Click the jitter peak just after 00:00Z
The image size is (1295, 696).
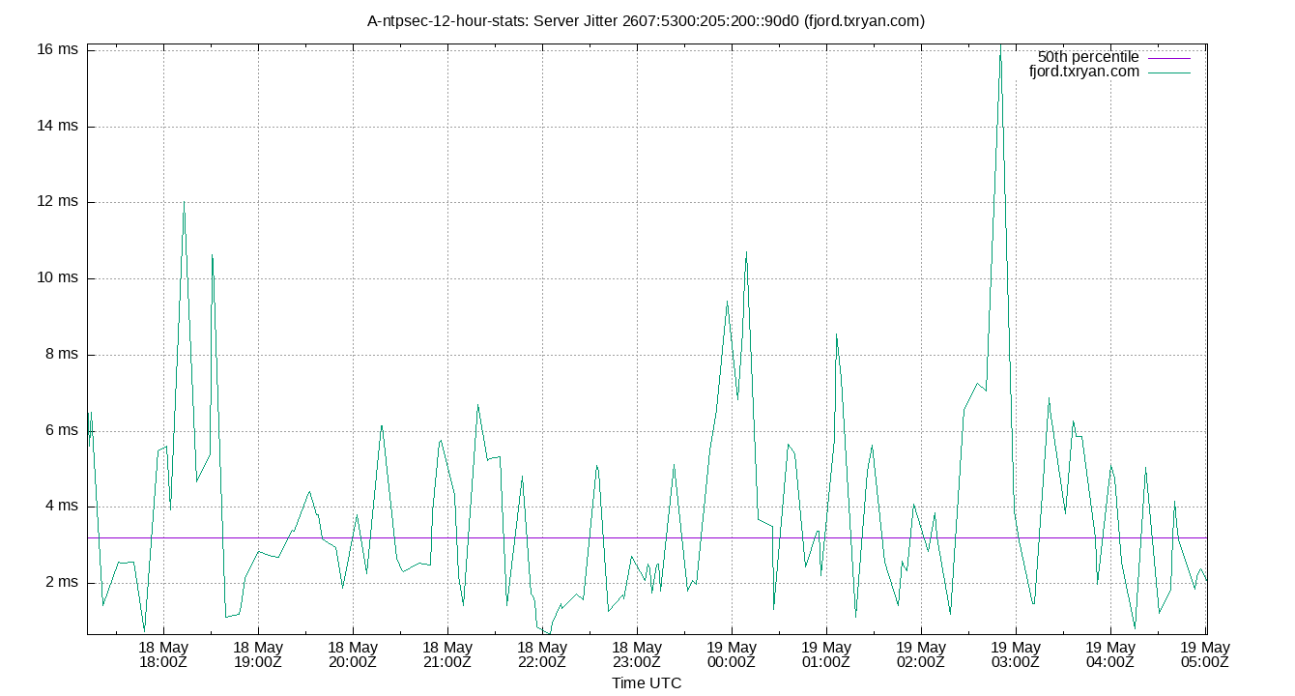pos(746,252)
